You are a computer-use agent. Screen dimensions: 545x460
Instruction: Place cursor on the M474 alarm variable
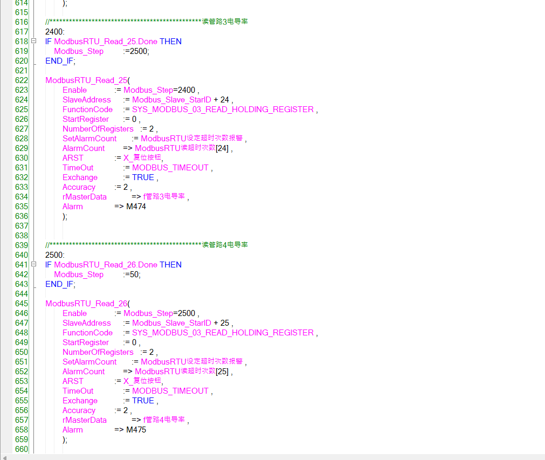[x=136, y=207]
